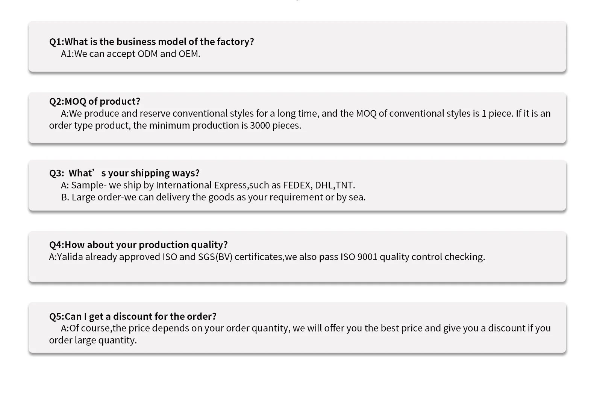Click the sample International Express answer line

208,185
